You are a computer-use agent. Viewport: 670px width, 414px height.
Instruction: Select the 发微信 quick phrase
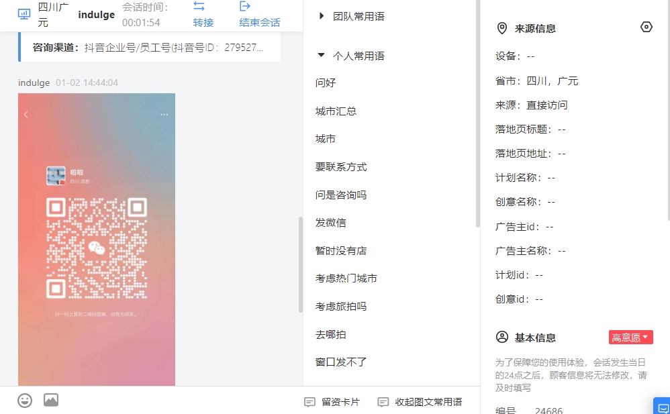tap(331, 223)
